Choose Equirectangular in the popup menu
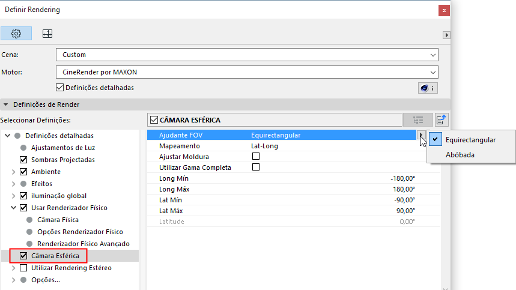Viewport: 516px width, 290px height. coord(470,140)
